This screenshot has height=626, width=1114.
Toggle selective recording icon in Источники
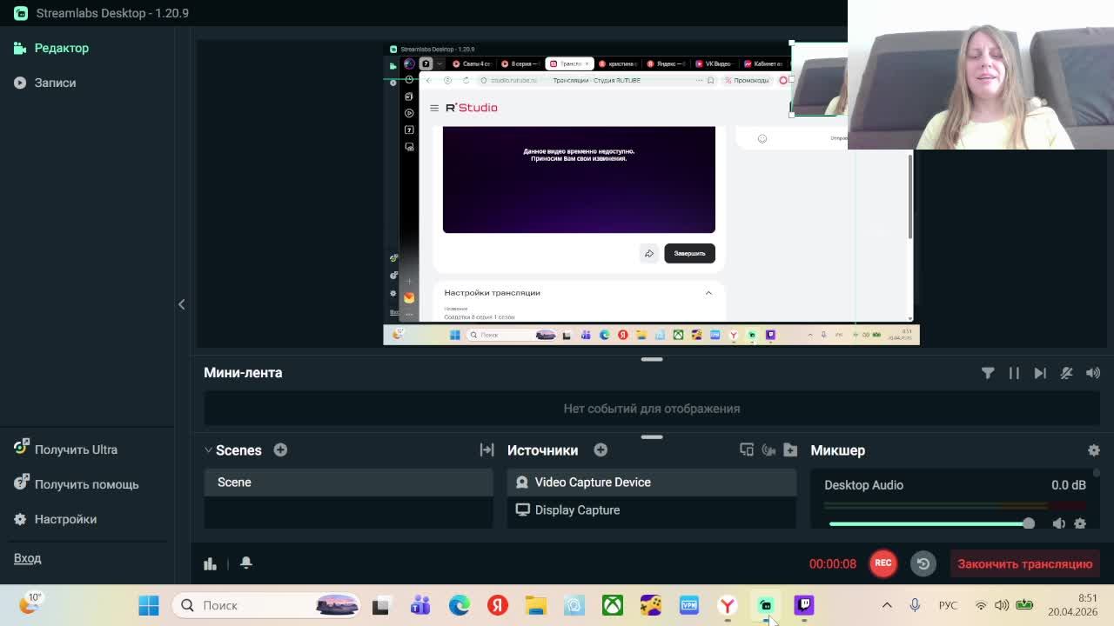coord(768,450)
